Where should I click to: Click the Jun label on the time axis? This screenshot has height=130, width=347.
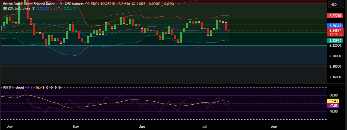tap(142, 127)
